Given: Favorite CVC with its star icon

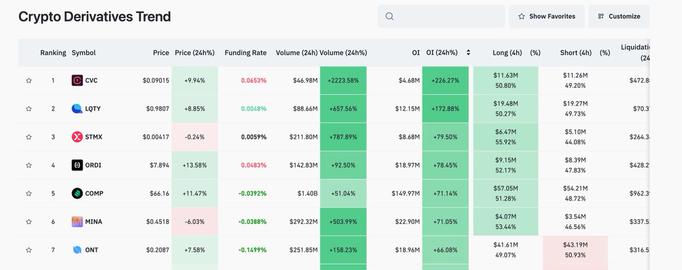Looking at the screenshot, I should [x=28, y=81].
